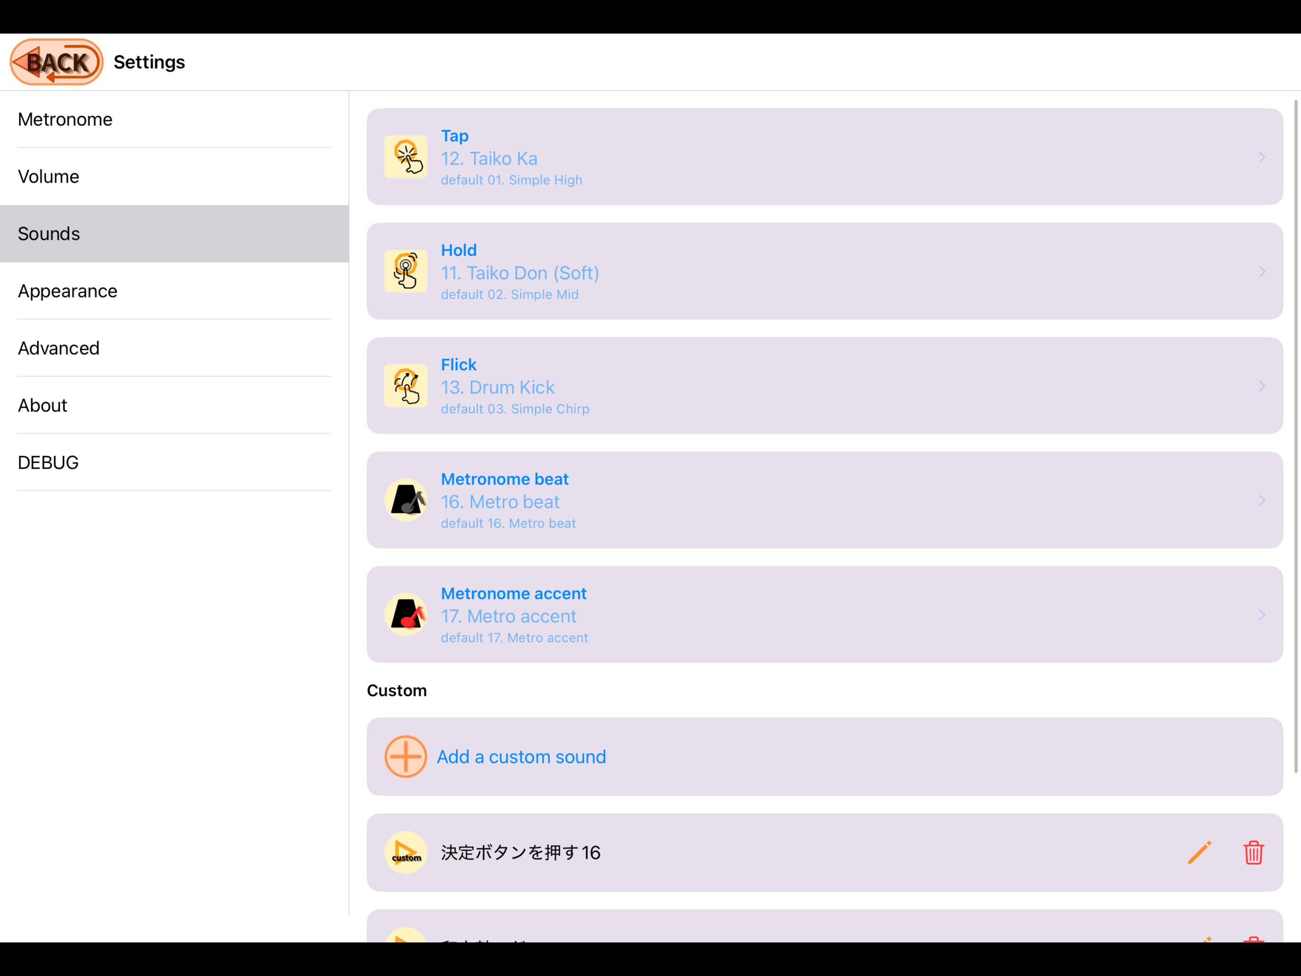Play custom sound 決定ボタンを押す16
Image resolution: width=1301 pixels, height=976 pixels.
pos(406,853)
